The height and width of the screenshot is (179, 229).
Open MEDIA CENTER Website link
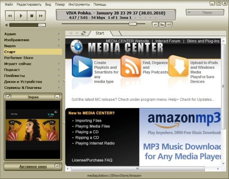[127, 41]
